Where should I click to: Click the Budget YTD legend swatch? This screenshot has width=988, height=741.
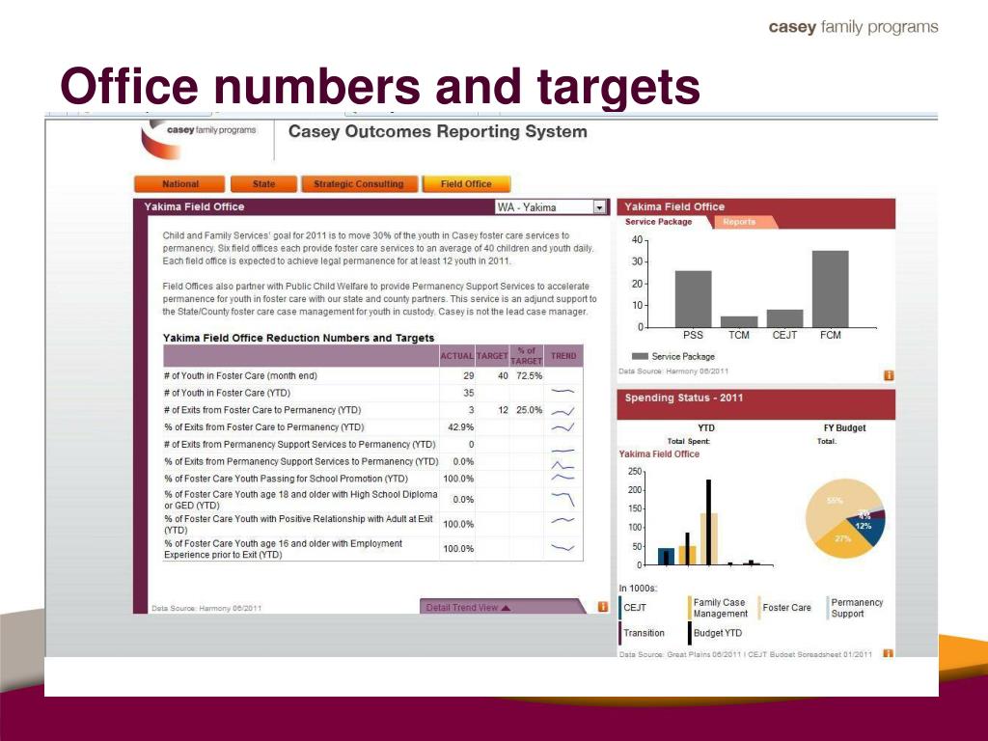tap(689, 633)
